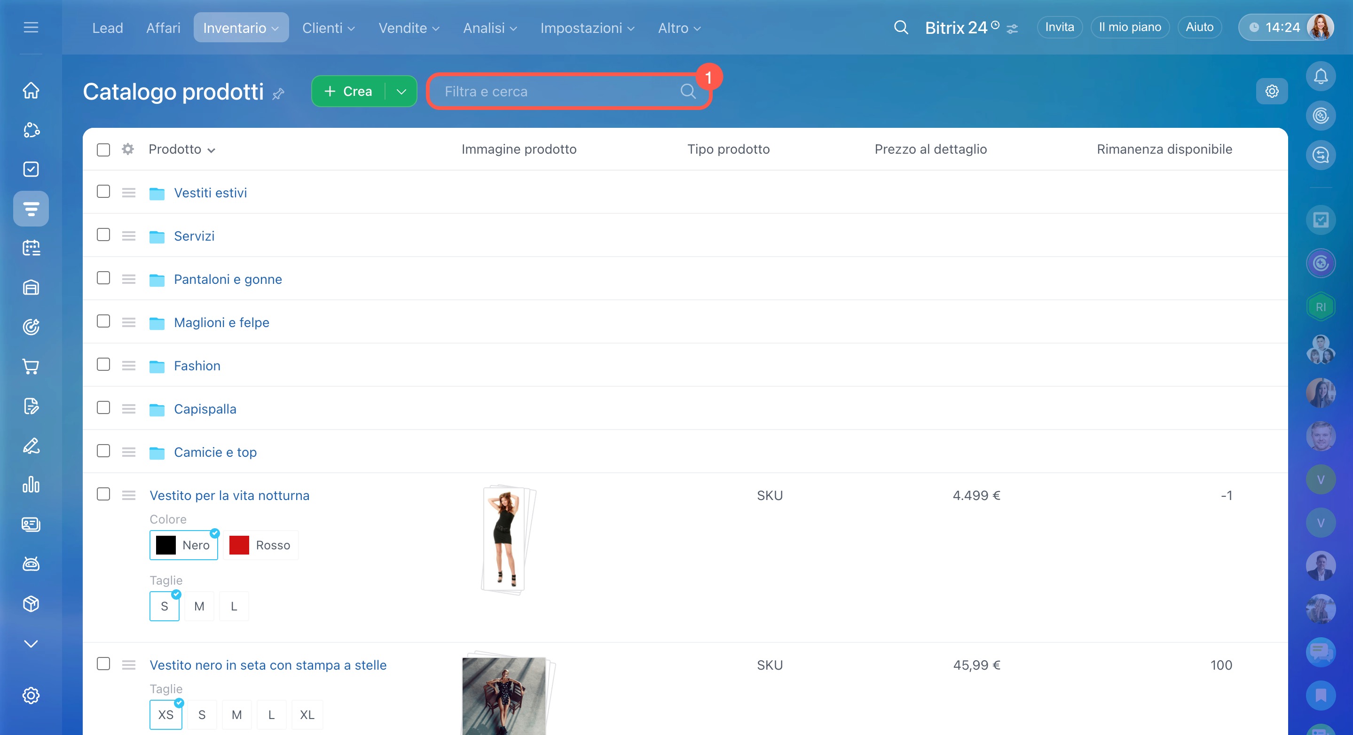Viewport: 1353px width, 735px height.
Task: Expand more items in left sidebar chevron
Action: tap(31, 644)
